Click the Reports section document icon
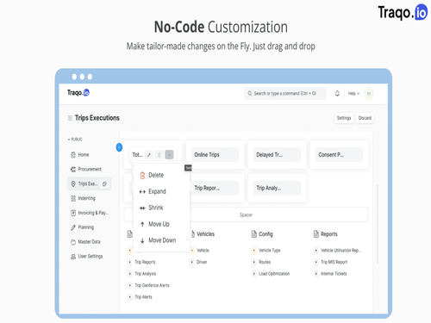The width and height of the screenshot is (431, 323). click(316, 234)
